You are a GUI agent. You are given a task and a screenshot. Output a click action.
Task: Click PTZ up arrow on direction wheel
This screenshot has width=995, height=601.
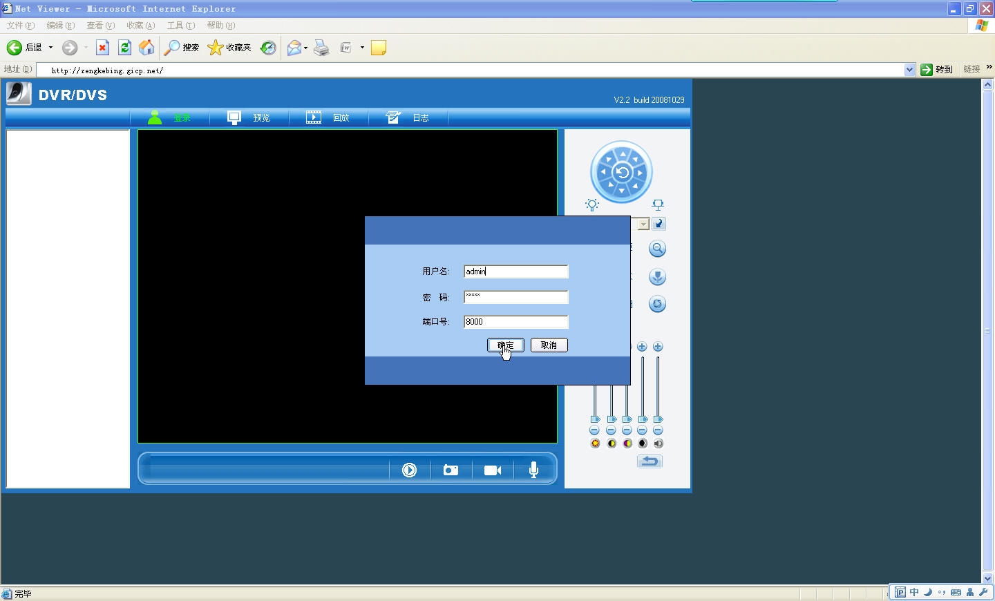pyautogui.click(x=622, y=154)
